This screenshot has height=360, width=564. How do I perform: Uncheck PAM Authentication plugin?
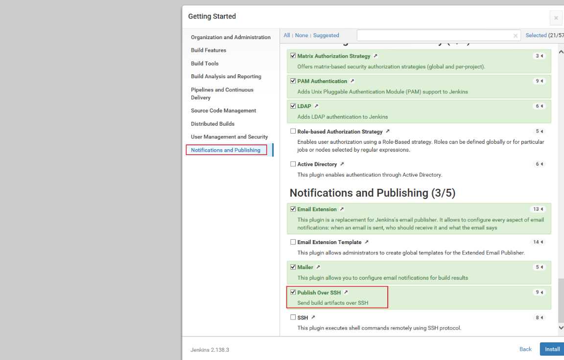click(293, 81)
